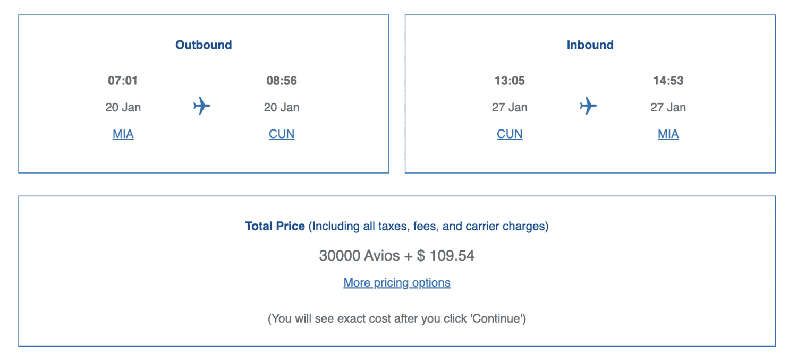Viewport: 797px width, 363px height.
Task: Click the Outbound flight airplane icon
Action: 202,106
